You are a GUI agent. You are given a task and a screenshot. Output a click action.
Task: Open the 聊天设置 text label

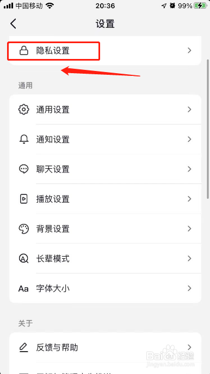click(53, 169)
